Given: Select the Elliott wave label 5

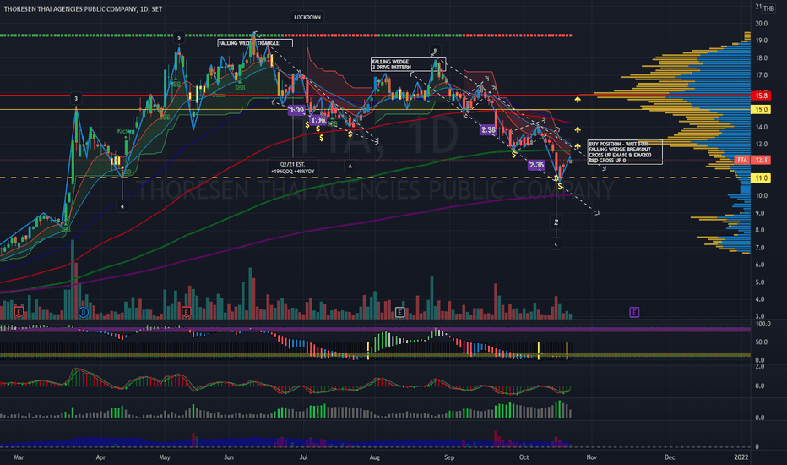Looking at the screenshot, I should tap(179, 37).
